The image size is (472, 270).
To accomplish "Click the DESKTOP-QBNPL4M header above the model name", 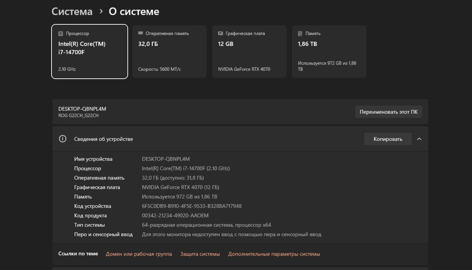I will (x=82, y=109).
